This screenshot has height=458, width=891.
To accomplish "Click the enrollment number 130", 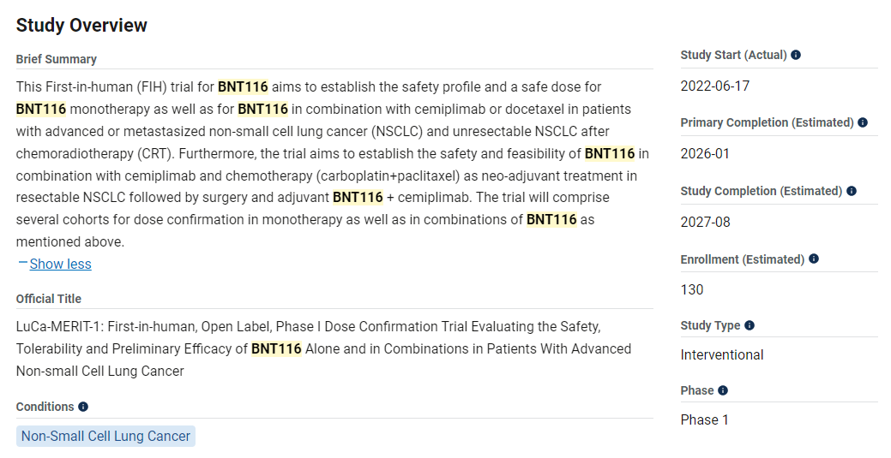I will pos(692,289).
